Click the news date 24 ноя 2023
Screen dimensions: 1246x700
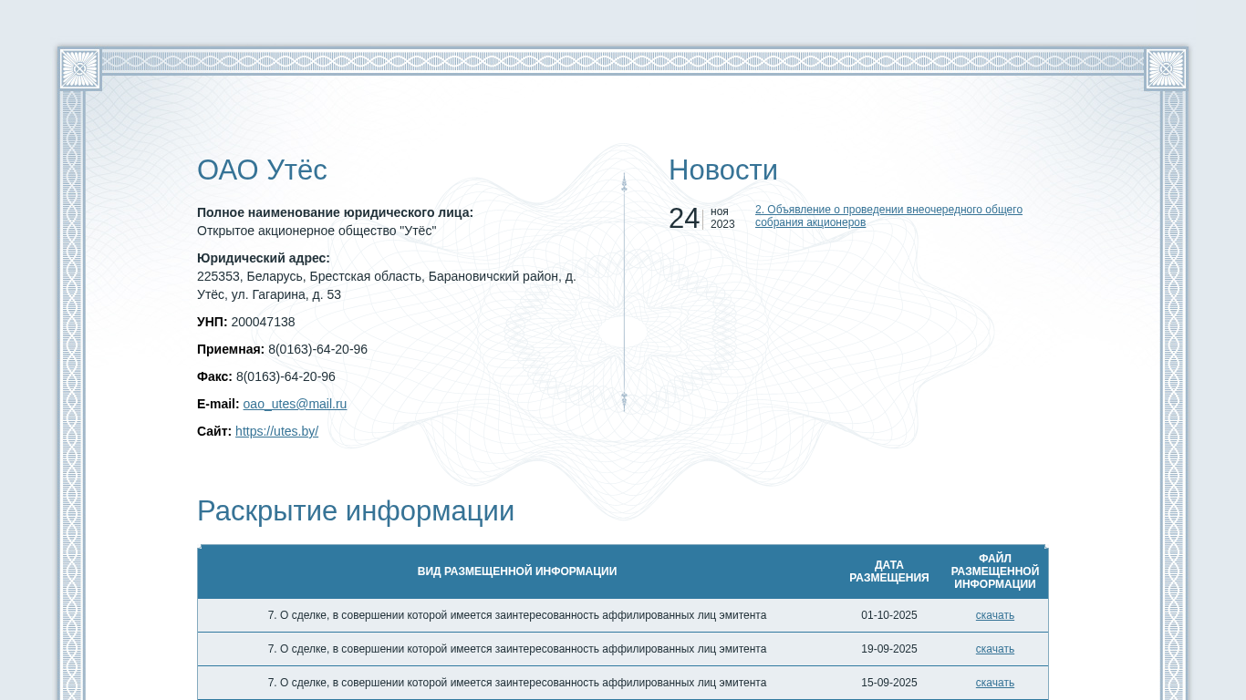[x=701, y=219]
